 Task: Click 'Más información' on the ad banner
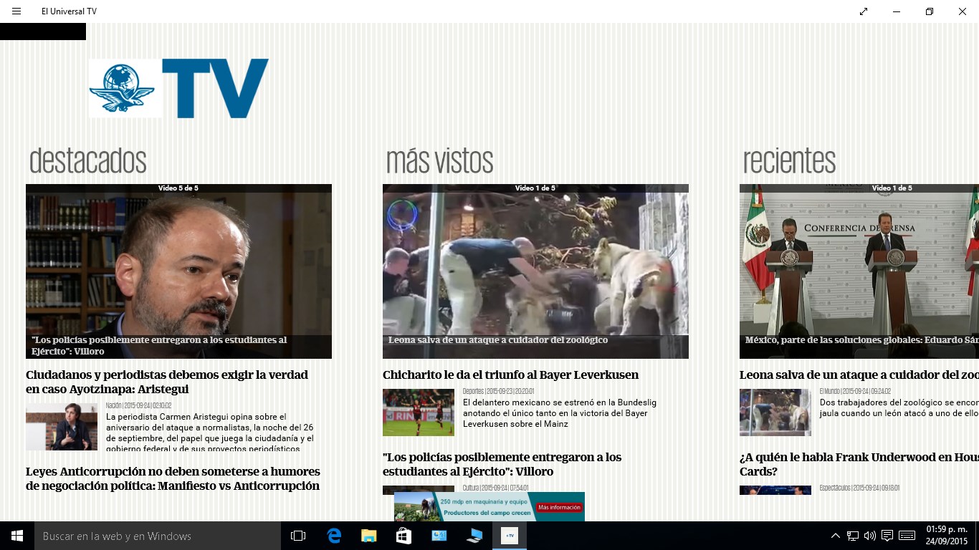tap(559, 508)
